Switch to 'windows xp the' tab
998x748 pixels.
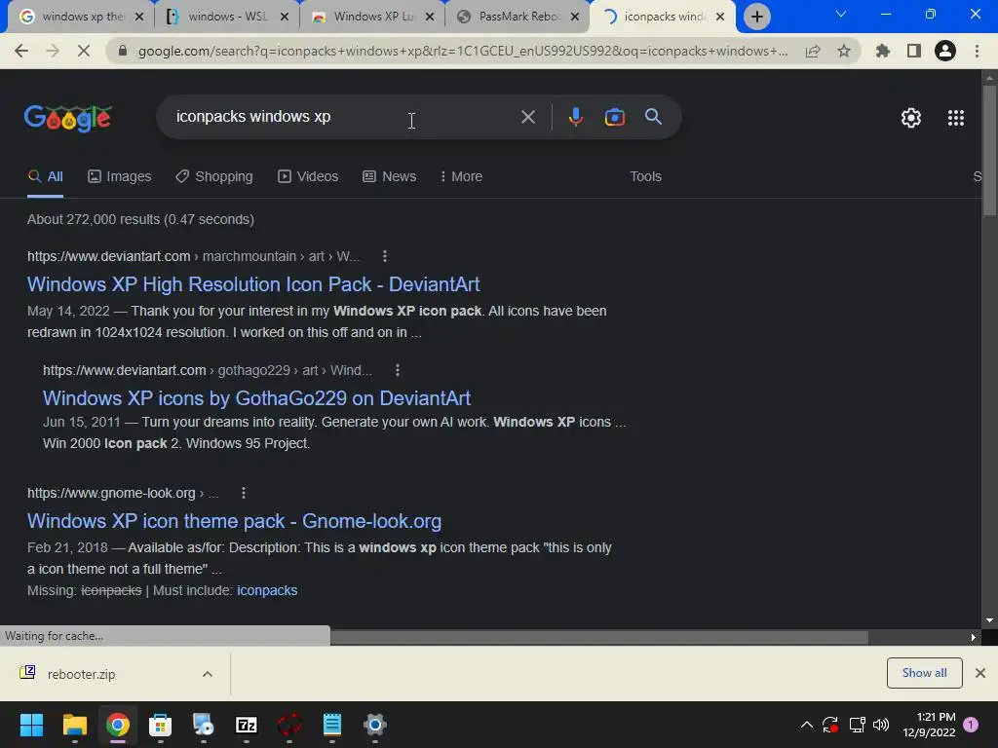[82, 17]
